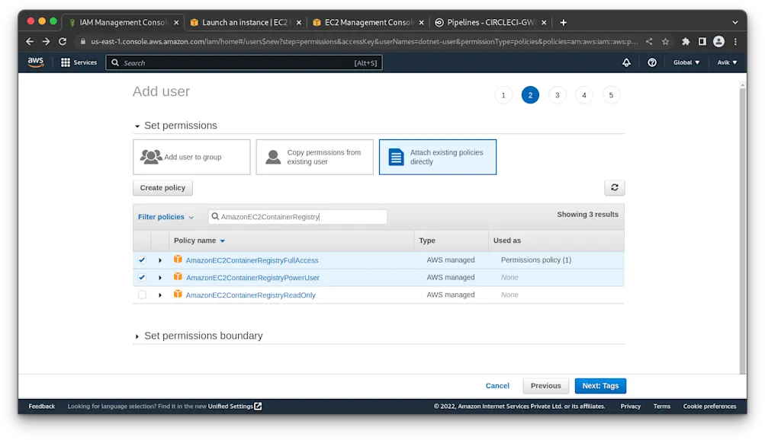This screenshot has height=440, width=765.
Task: Open the browser three-dot menu
Action: coord(735,41)
